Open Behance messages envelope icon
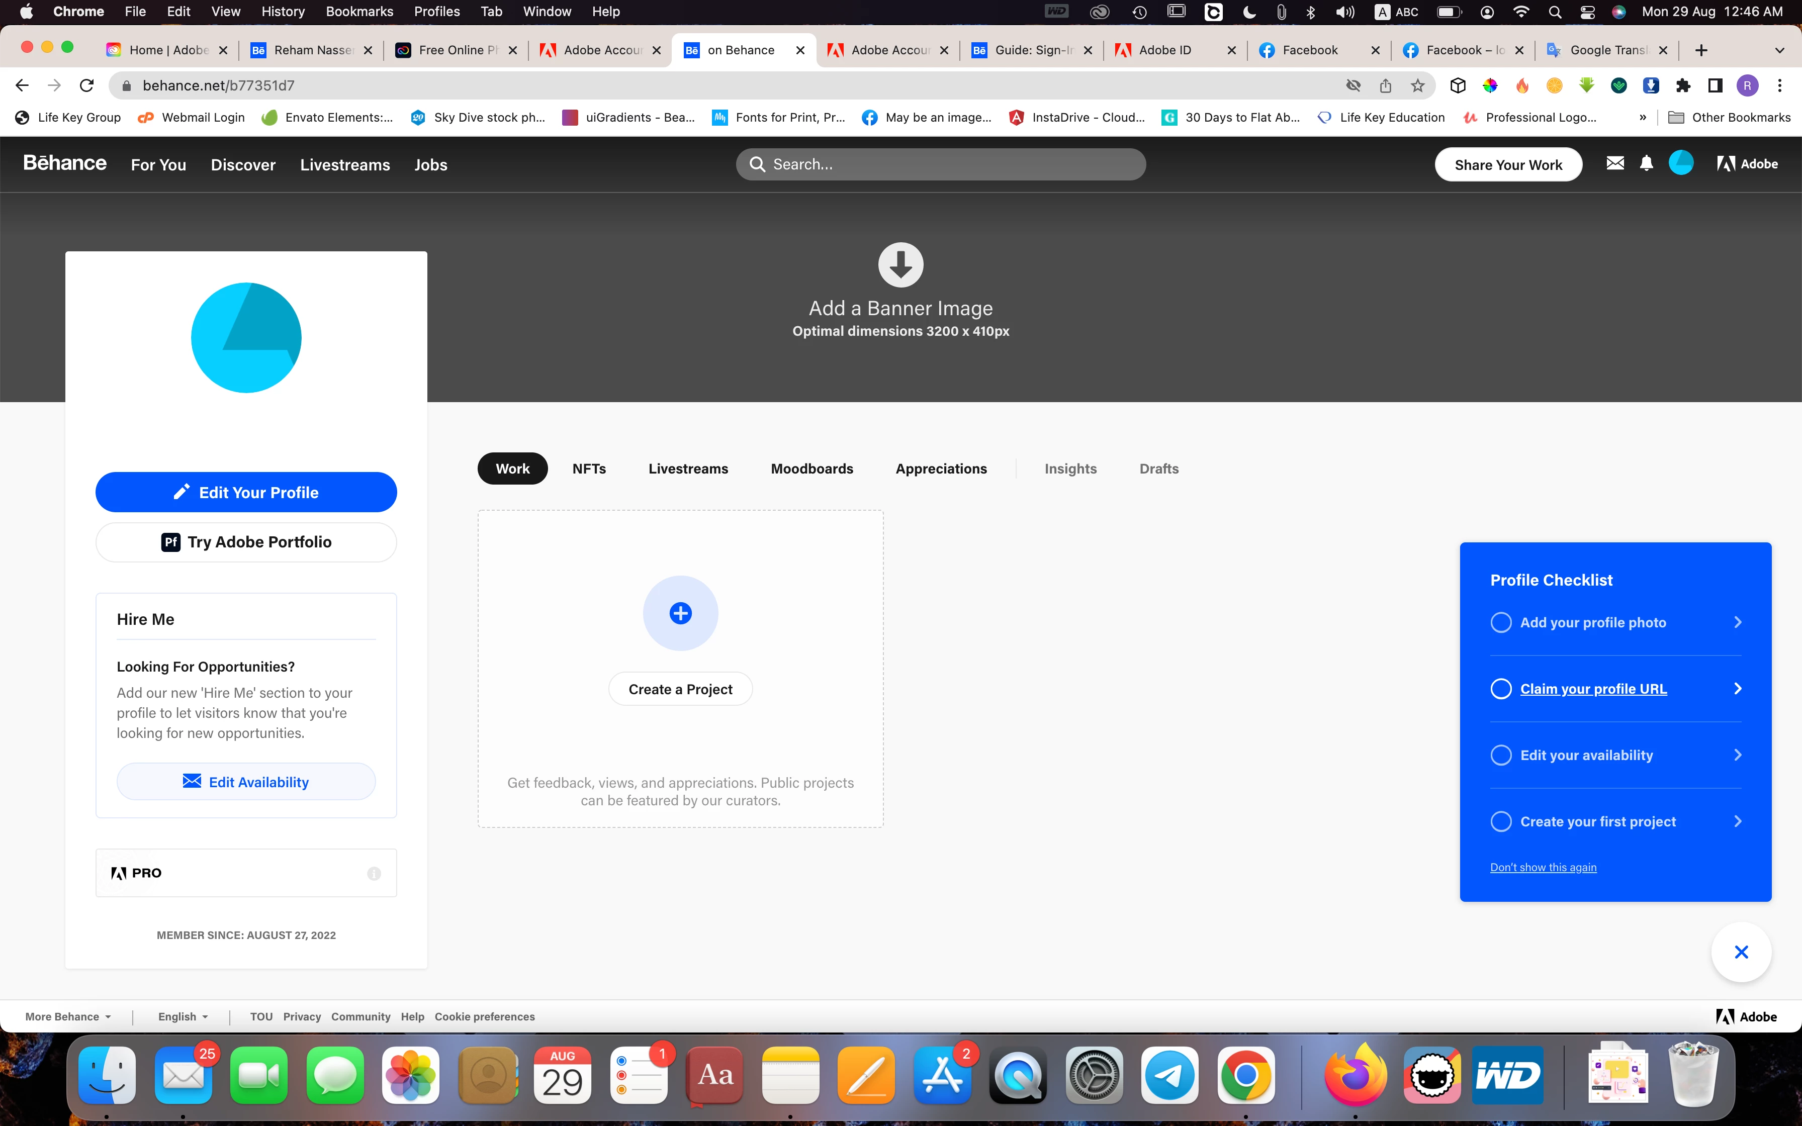This screenshot has height=1126, width=1802. coord(1614,163)
